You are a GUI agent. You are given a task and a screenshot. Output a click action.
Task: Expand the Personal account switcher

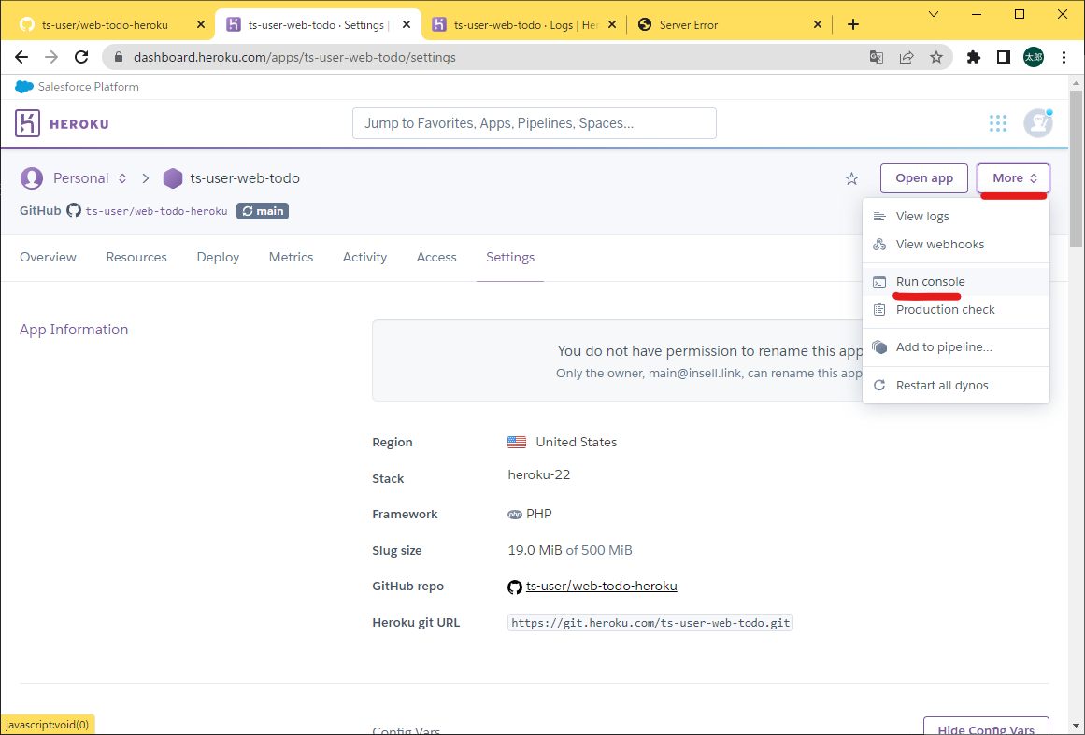click(122, 178)
